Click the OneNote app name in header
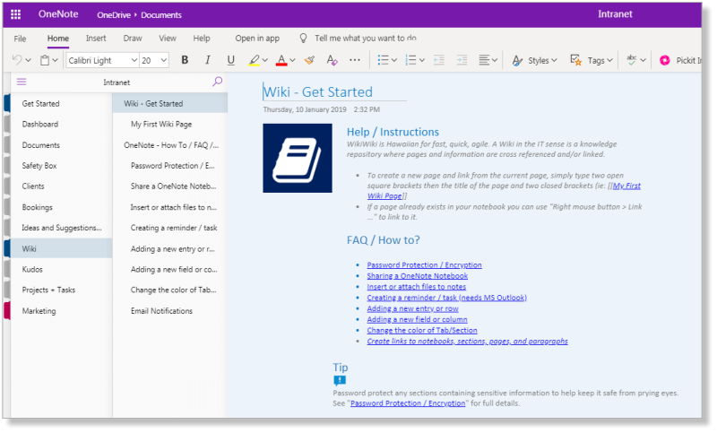Image resolution: width=717 pixels, height=433 pixels. tap(58, 14)
